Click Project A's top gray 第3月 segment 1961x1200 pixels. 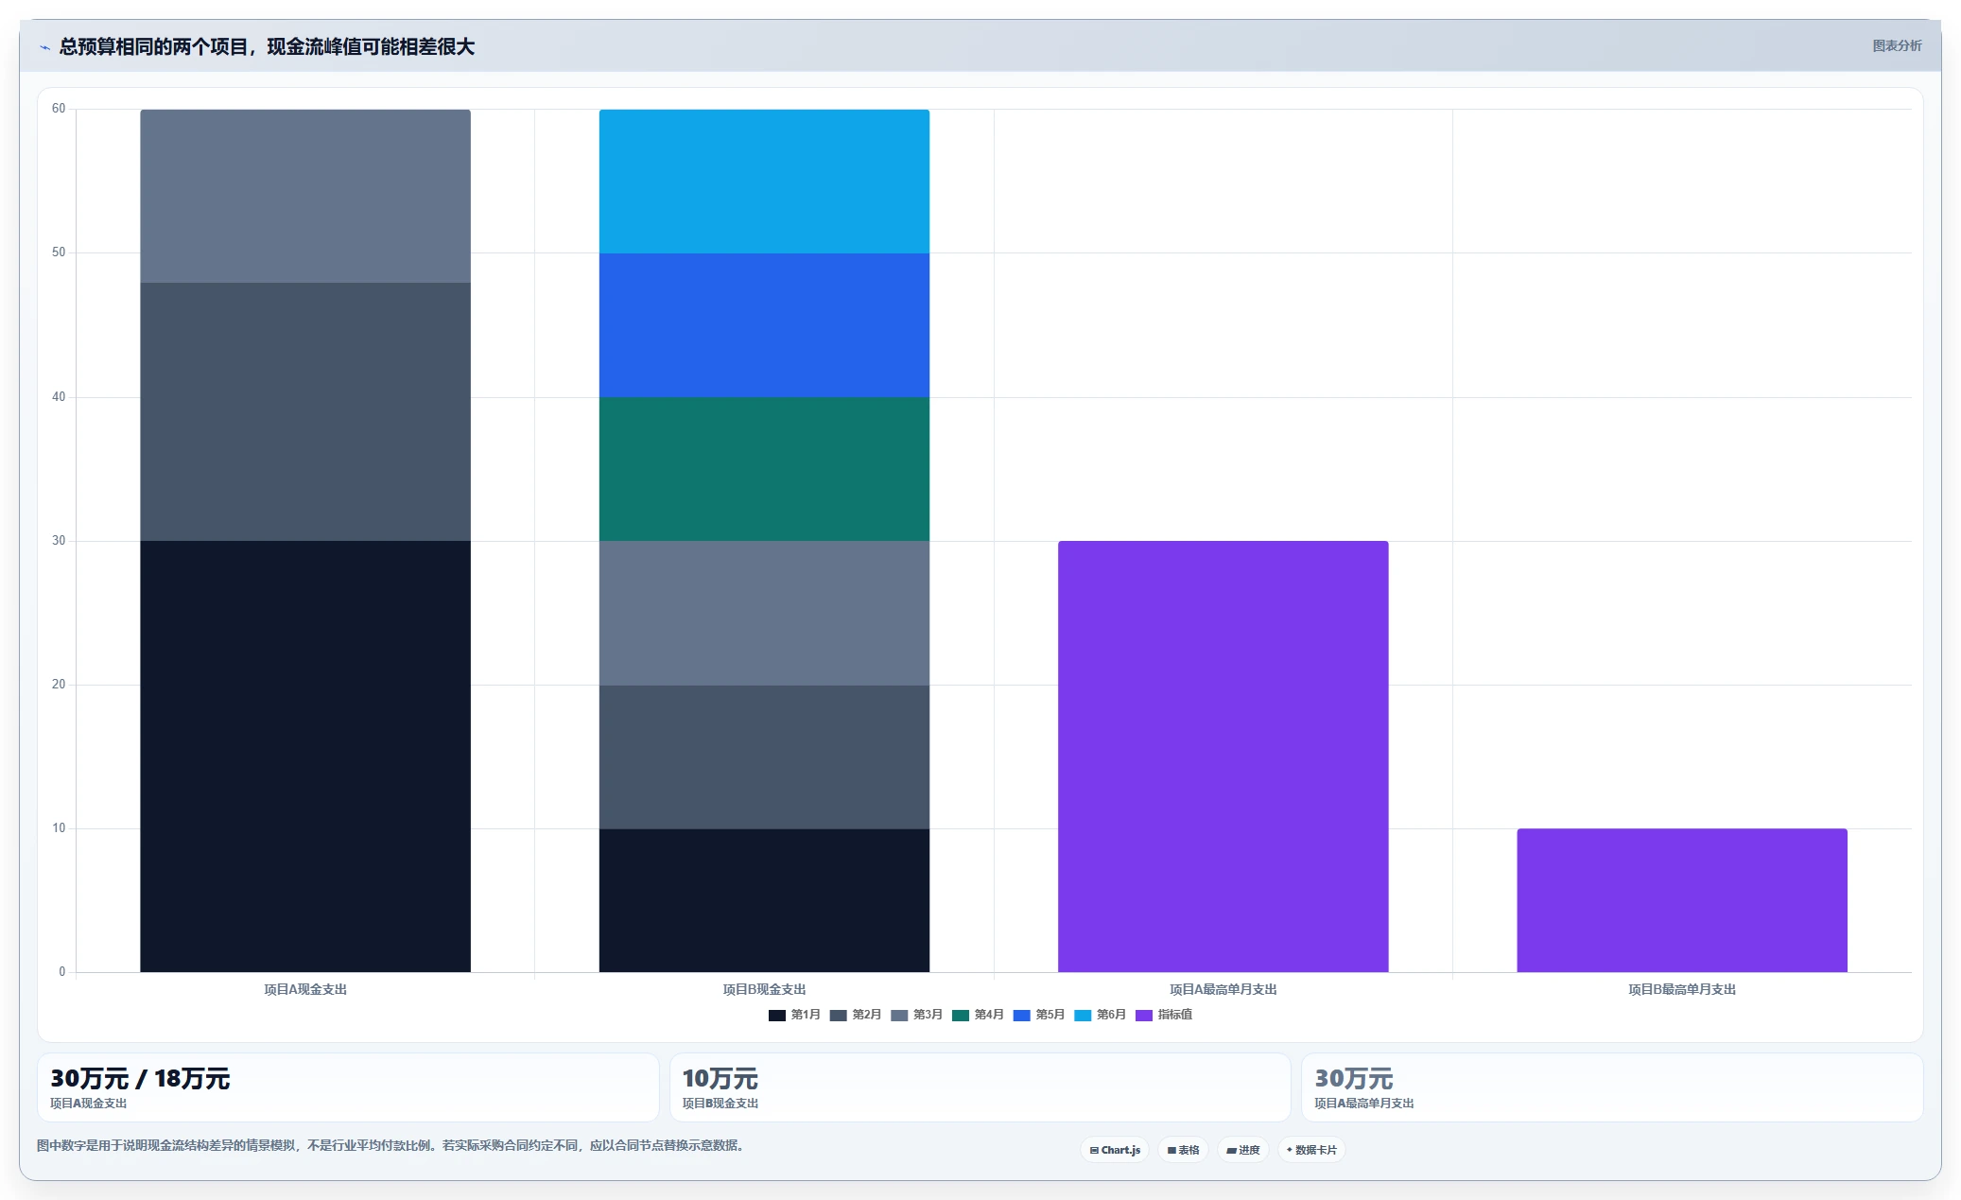305,196
